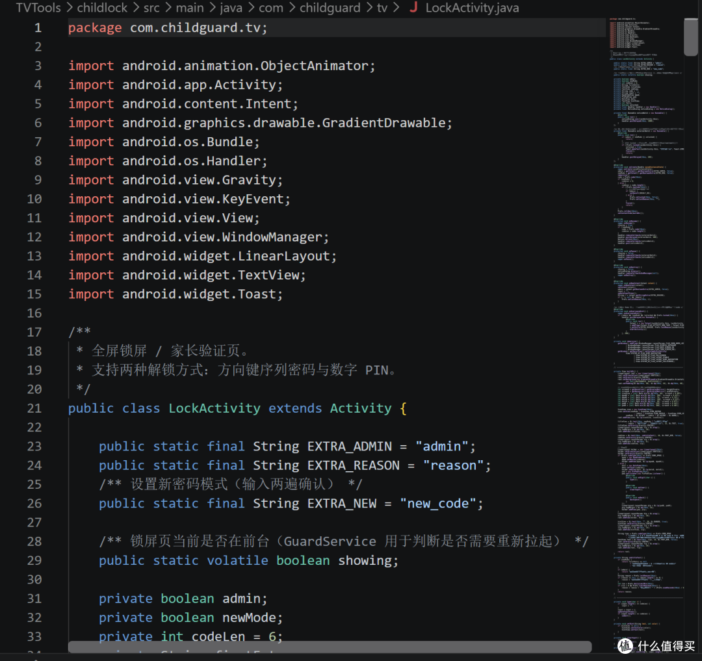Open the java breadcrumb segment

(231, 8)
